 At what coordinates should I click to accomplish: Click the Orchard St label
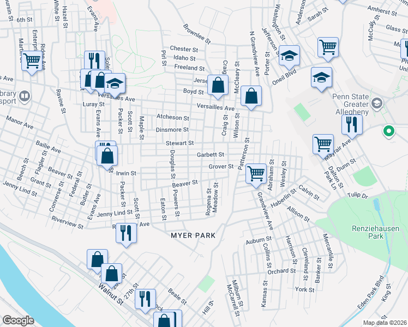pos(281,271)
